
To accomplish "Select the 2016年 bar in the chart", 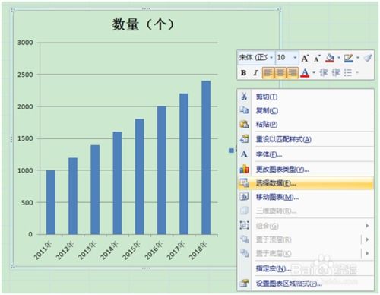I will 162,170.
